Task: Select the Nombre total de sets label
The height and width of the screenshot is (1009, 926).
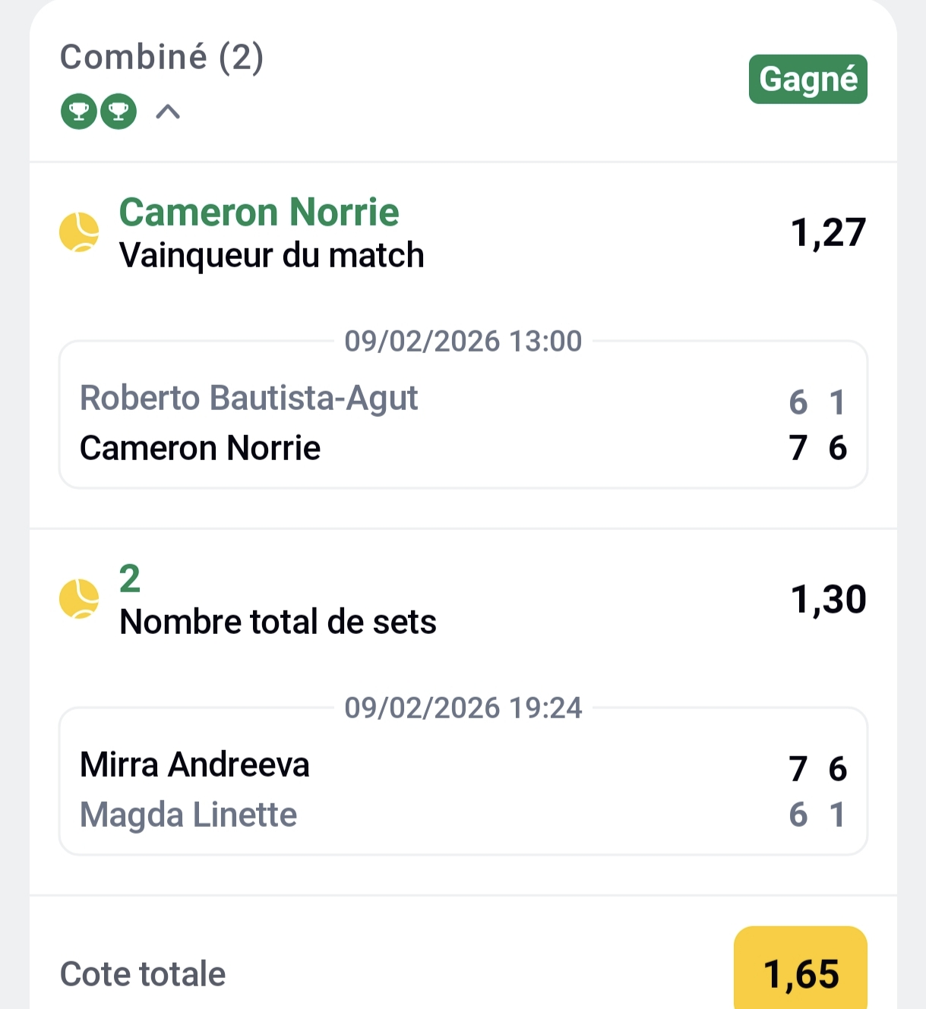Action: coord(278,622)
